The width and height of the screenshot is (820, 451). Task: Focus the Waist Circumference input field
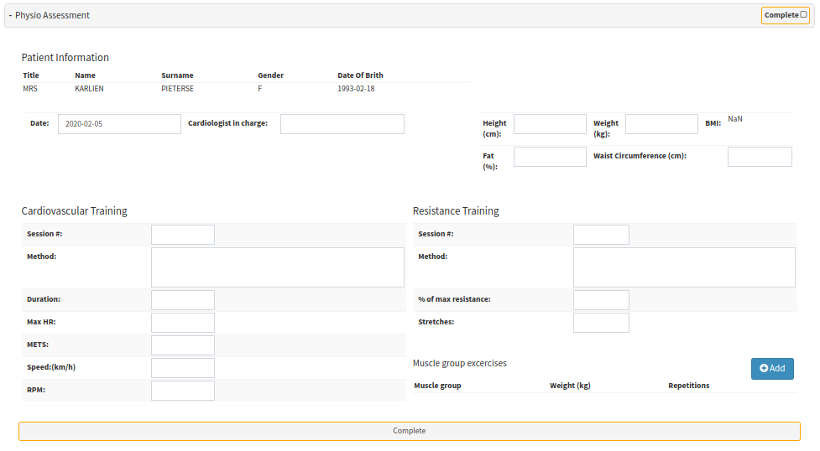coord(759,157)
